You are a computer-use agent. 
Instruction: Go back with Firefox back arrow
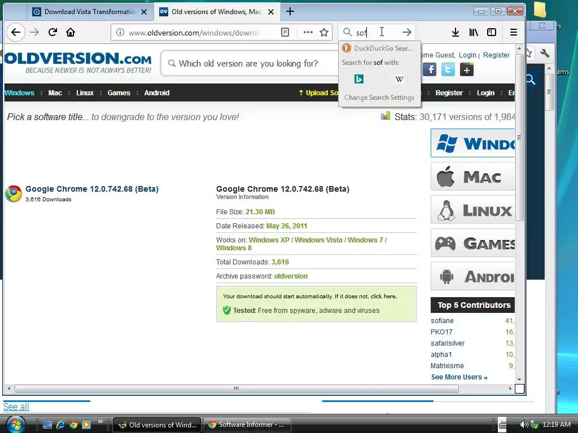15,32
